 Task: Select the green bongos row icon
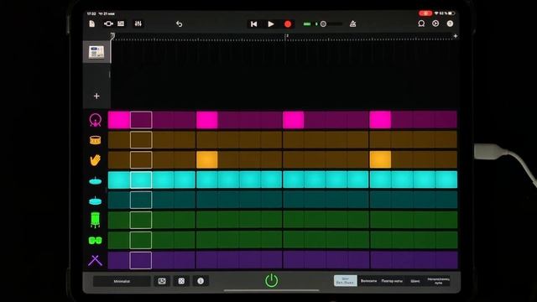tap(95, 241)
